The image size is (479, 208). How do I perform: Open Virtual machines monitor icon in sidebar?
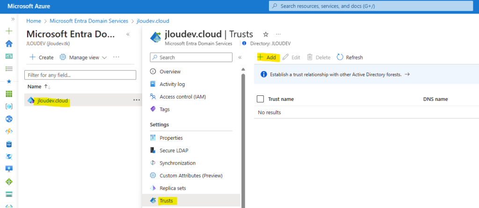tap(9, 169)
